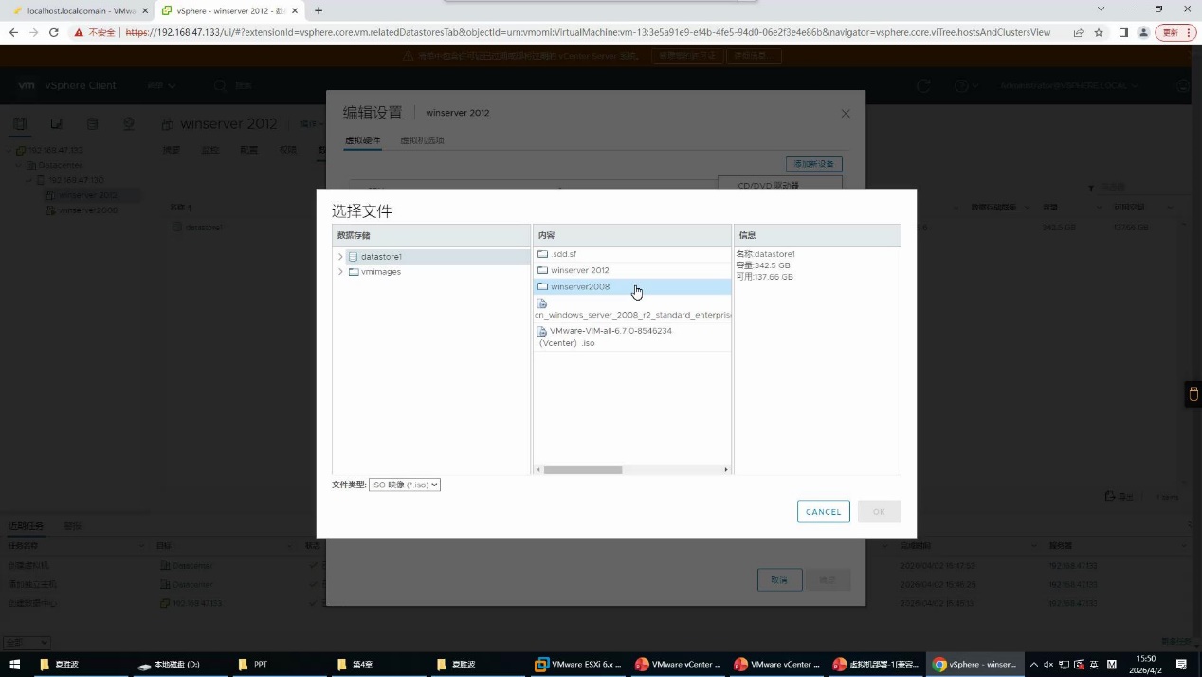Click the browser back arrow
1202x677 pixels.
point(13,32)
